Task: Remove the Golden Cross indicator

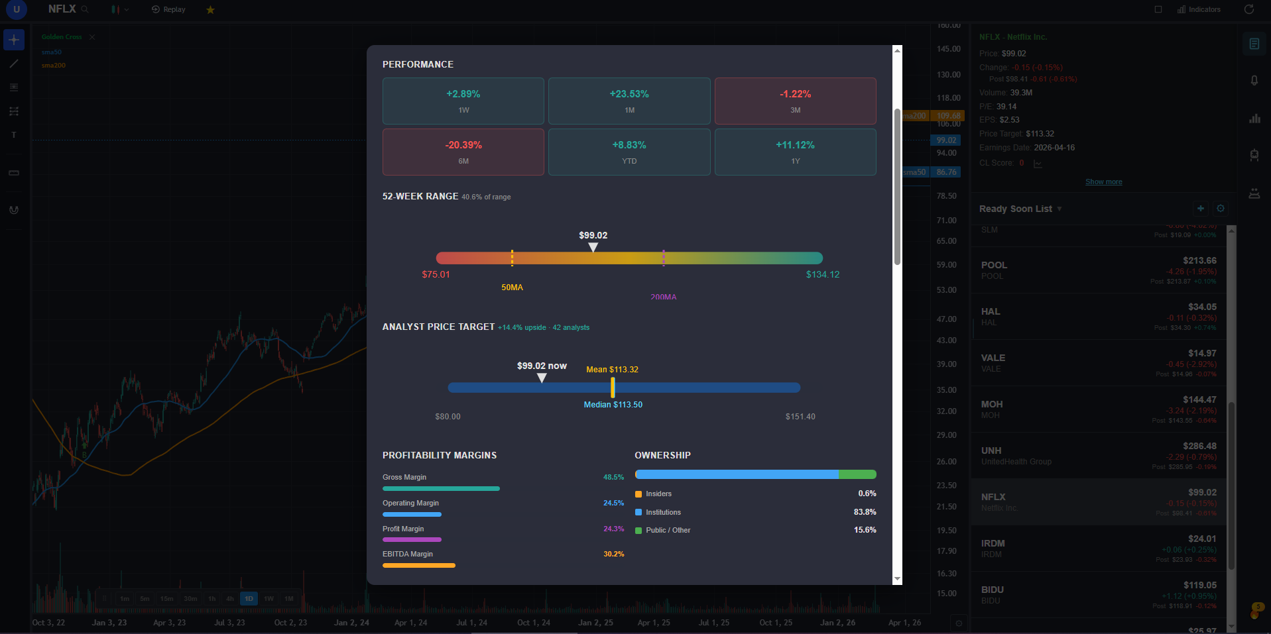Action: point(92,36)
